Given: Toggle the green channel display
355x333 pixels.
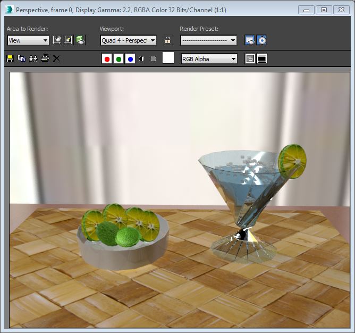Looking at the screenshot, I should [119, 59].
